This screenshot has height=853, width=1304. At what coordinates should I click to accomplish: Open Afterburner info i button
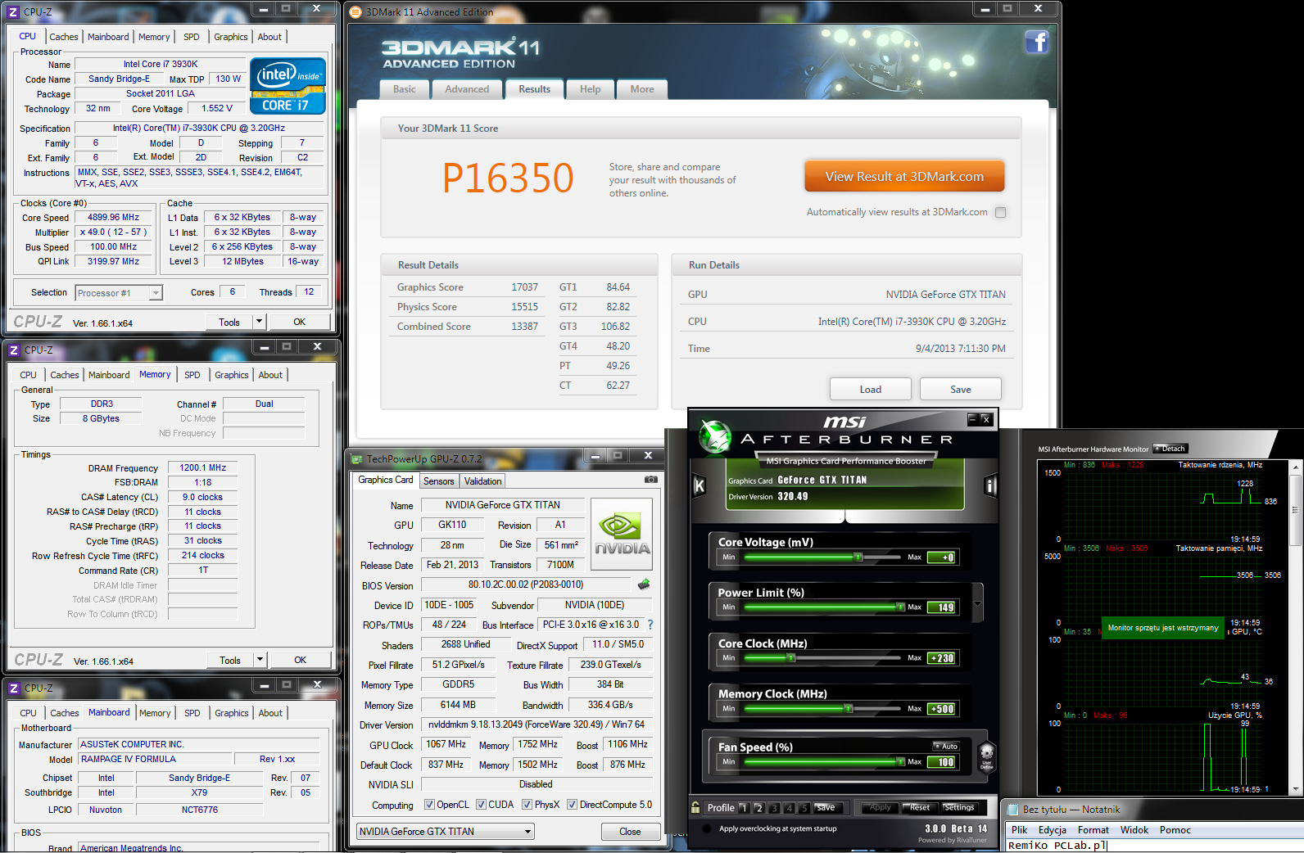990,486
